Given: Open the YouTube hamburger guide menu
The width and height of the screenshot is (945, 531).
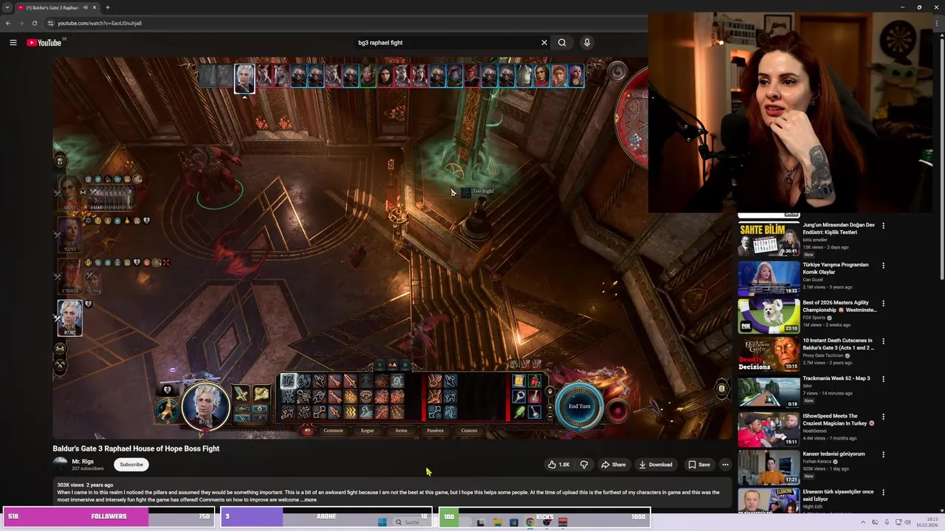Looking at the screenshot, I should 13,43.
